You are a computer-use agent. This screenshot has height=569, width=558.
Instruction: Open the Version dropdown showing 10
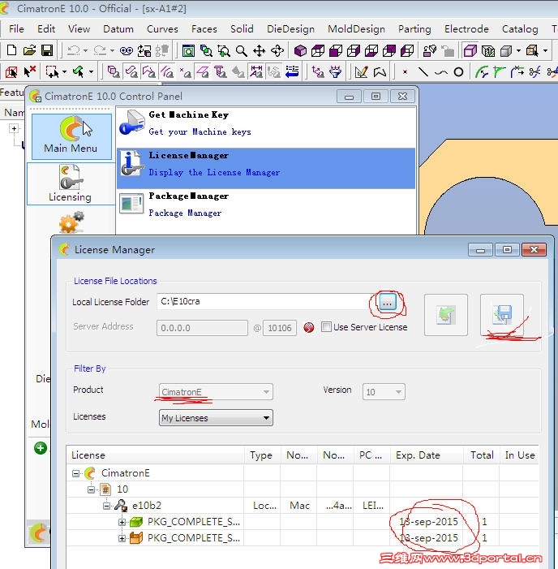click(384, 391)
